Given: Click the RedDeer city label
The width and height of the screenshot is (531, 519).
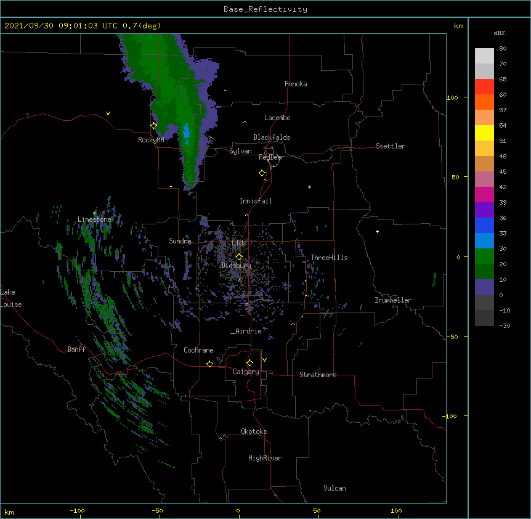Looking at the screenshot, I should click(271, 157).
